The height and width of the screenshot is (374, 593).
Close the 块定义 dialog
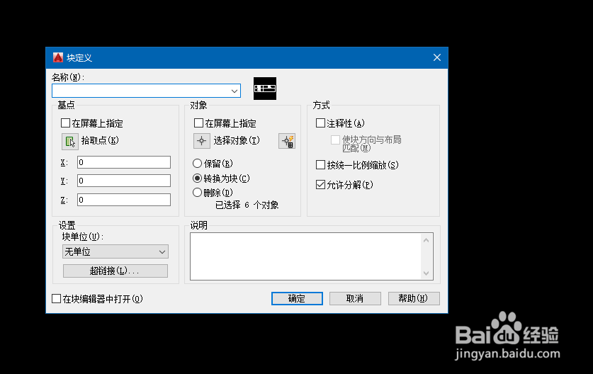(x=437, y=57)
